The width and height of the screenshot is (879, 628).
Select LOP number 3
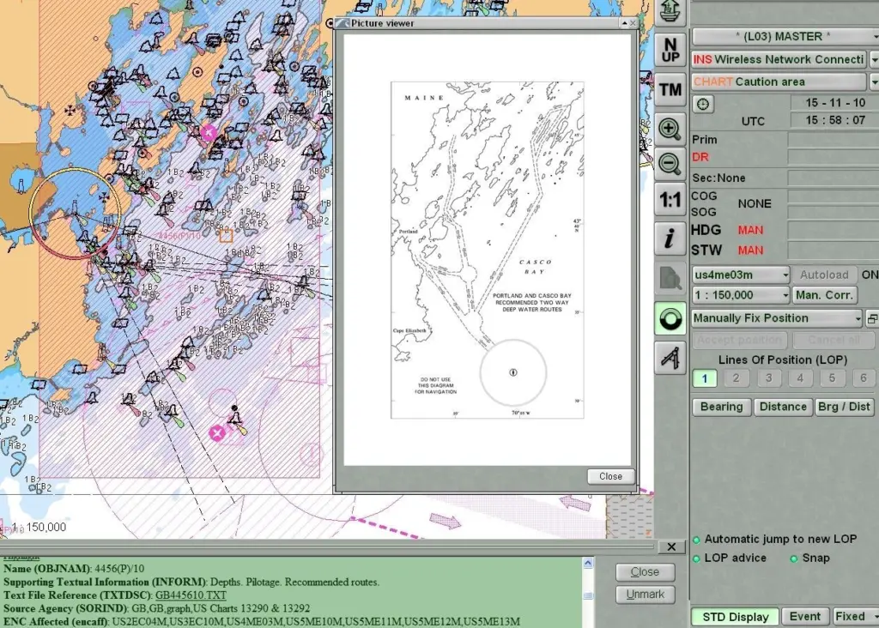tap(768, 378)
